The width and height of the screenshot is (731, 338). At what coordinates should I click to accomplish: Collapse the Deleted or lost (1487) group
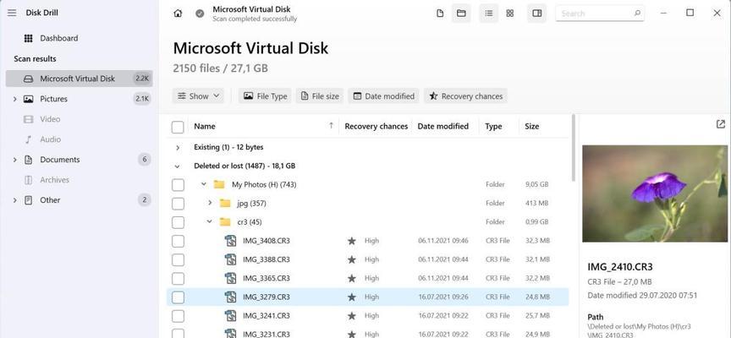177,166
